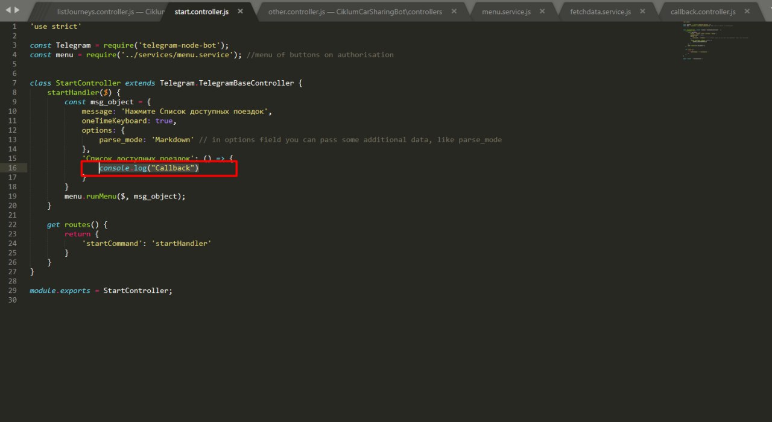
Task: Click line number 7 in gutter
Action: click(14, 83)
